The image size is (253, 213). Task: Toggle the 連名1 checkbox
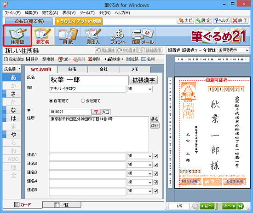(x=155, y=156)
